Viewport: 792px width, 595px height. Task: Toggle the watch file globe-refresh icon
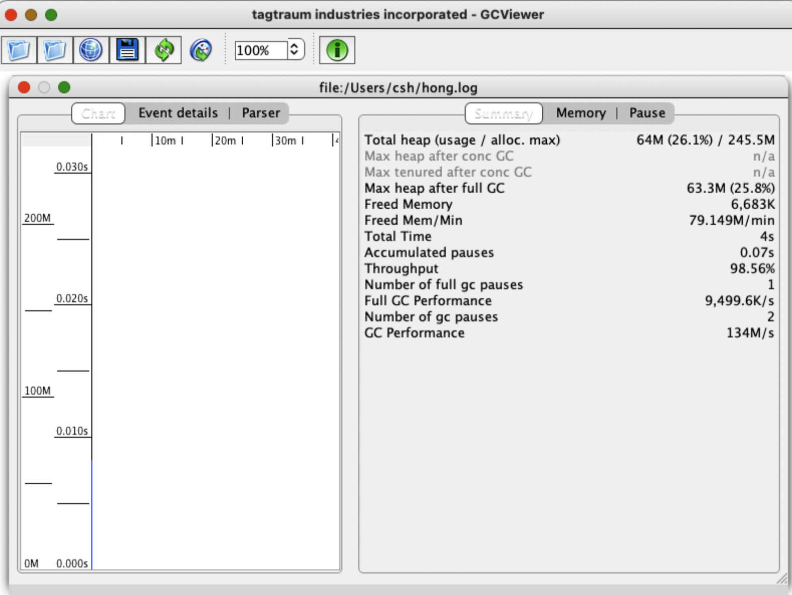[x=201, y=50]
